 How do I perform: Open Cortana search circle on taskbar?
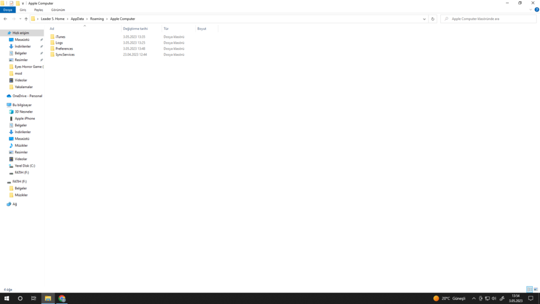coord(20,299)
